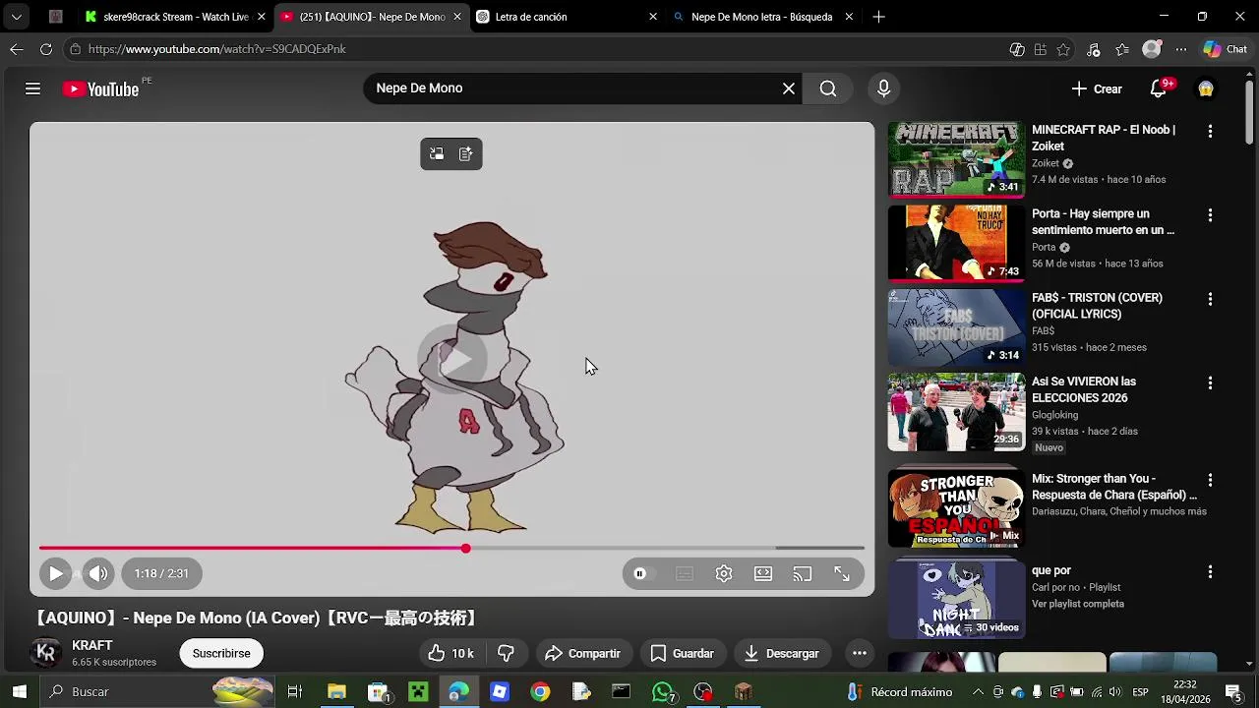This screenshot has height=708, width=1259.
Task: Add page to favorites with star icon
Action: pos(1063,49)
